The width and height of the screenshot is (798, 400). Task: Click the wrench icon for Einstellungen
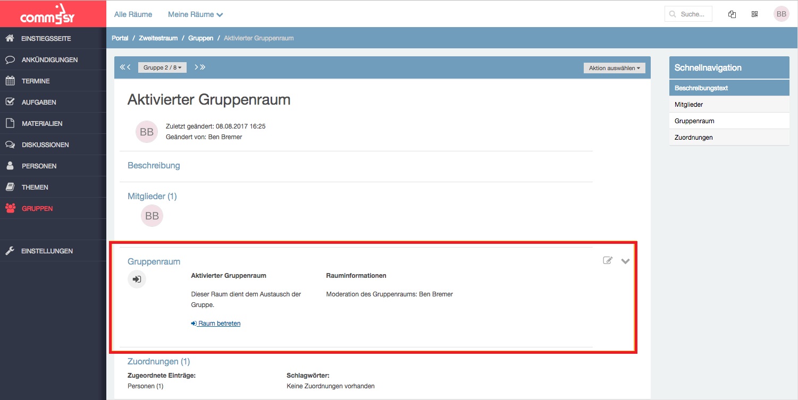(x=10, y=251)
